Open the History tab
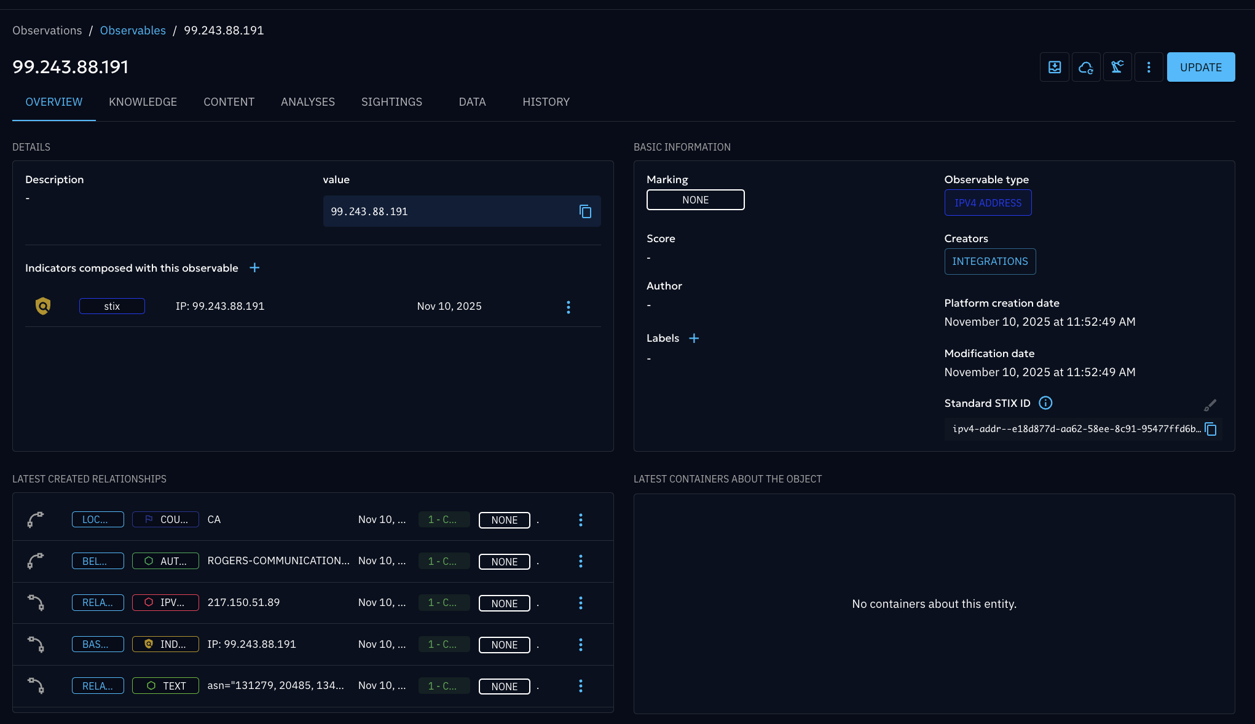The image size is (1255, 724). pyautogui.click(x=546, y=102)
